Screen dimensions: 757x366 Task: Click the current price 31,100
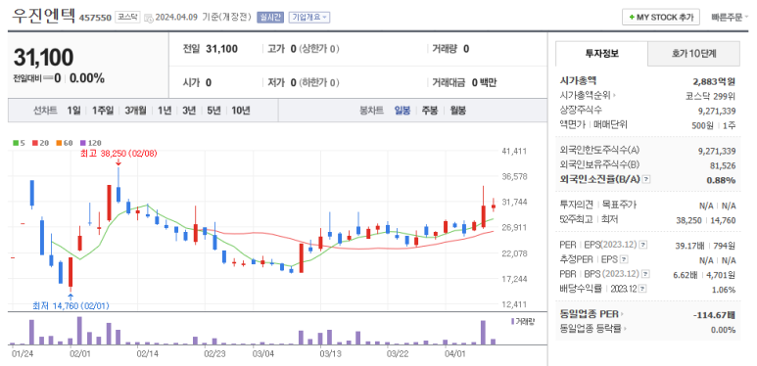pos(43,58)
